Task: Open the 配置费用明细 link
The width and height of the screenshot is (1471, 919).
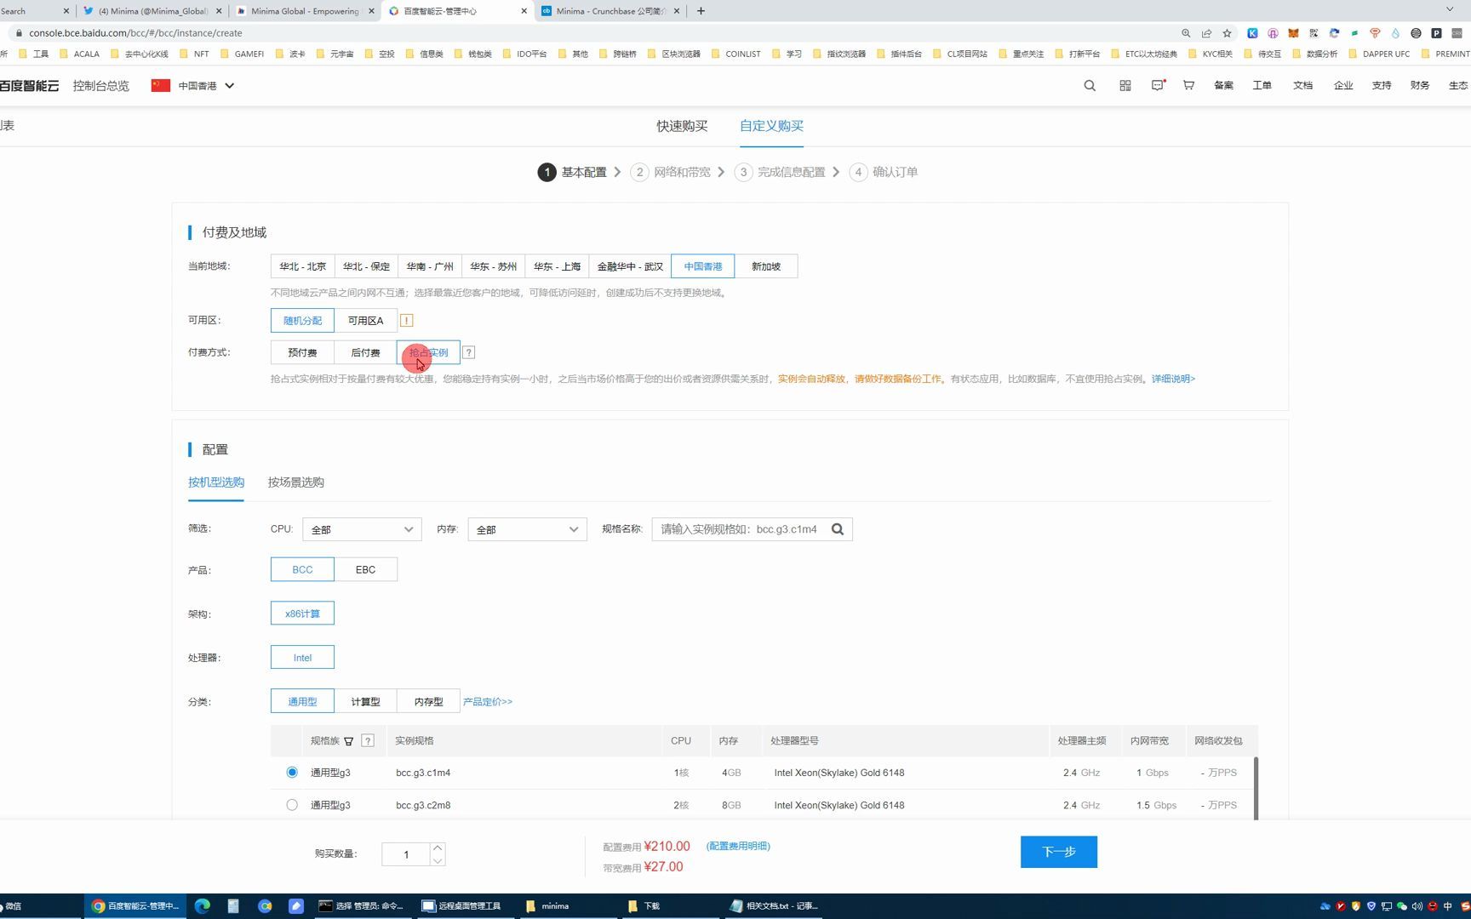Action: pyautogui.click(x=738, y=846)
